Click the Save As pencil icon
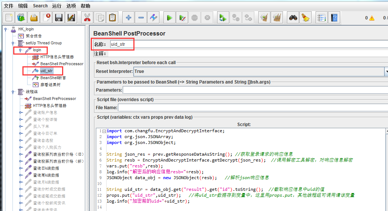This screenshot has height=211, width=388. pos(71,18)
